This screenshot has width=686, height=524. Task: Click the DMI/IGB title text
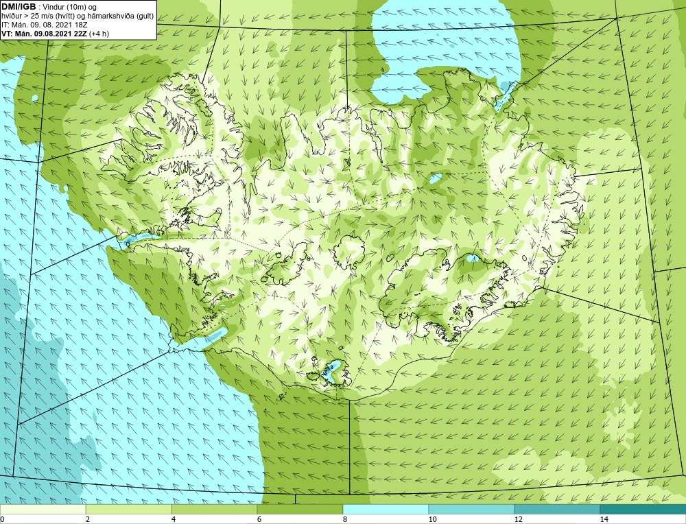pos(19,7)
